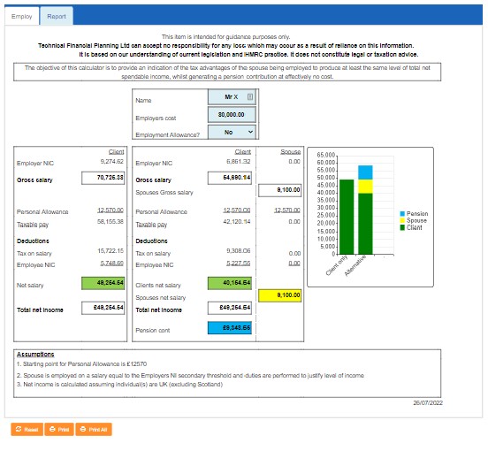488x451 pixels.
Task: Click the Employers cost input field
Action: (x=232, y=115)
